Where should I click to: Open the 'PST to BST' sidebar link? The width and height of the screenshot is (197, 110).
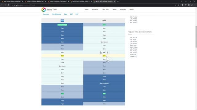pos(133,18)
